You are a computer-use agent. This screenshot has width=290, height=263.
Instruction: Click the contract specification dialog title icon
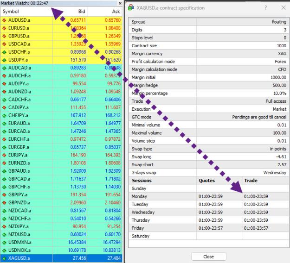[131, 8]
